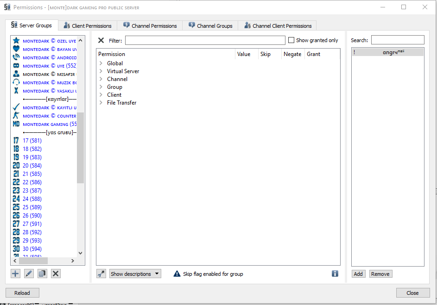Expand the Global permission category
This screenshot has width=437, height=305.
coord(101,63)
